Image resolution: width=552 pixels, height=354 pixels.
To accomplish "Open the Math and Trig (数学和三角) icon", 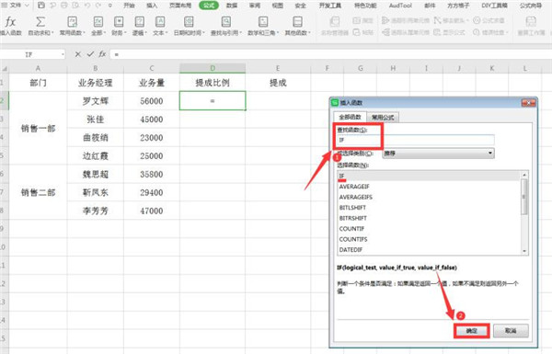I will point(263,22).
